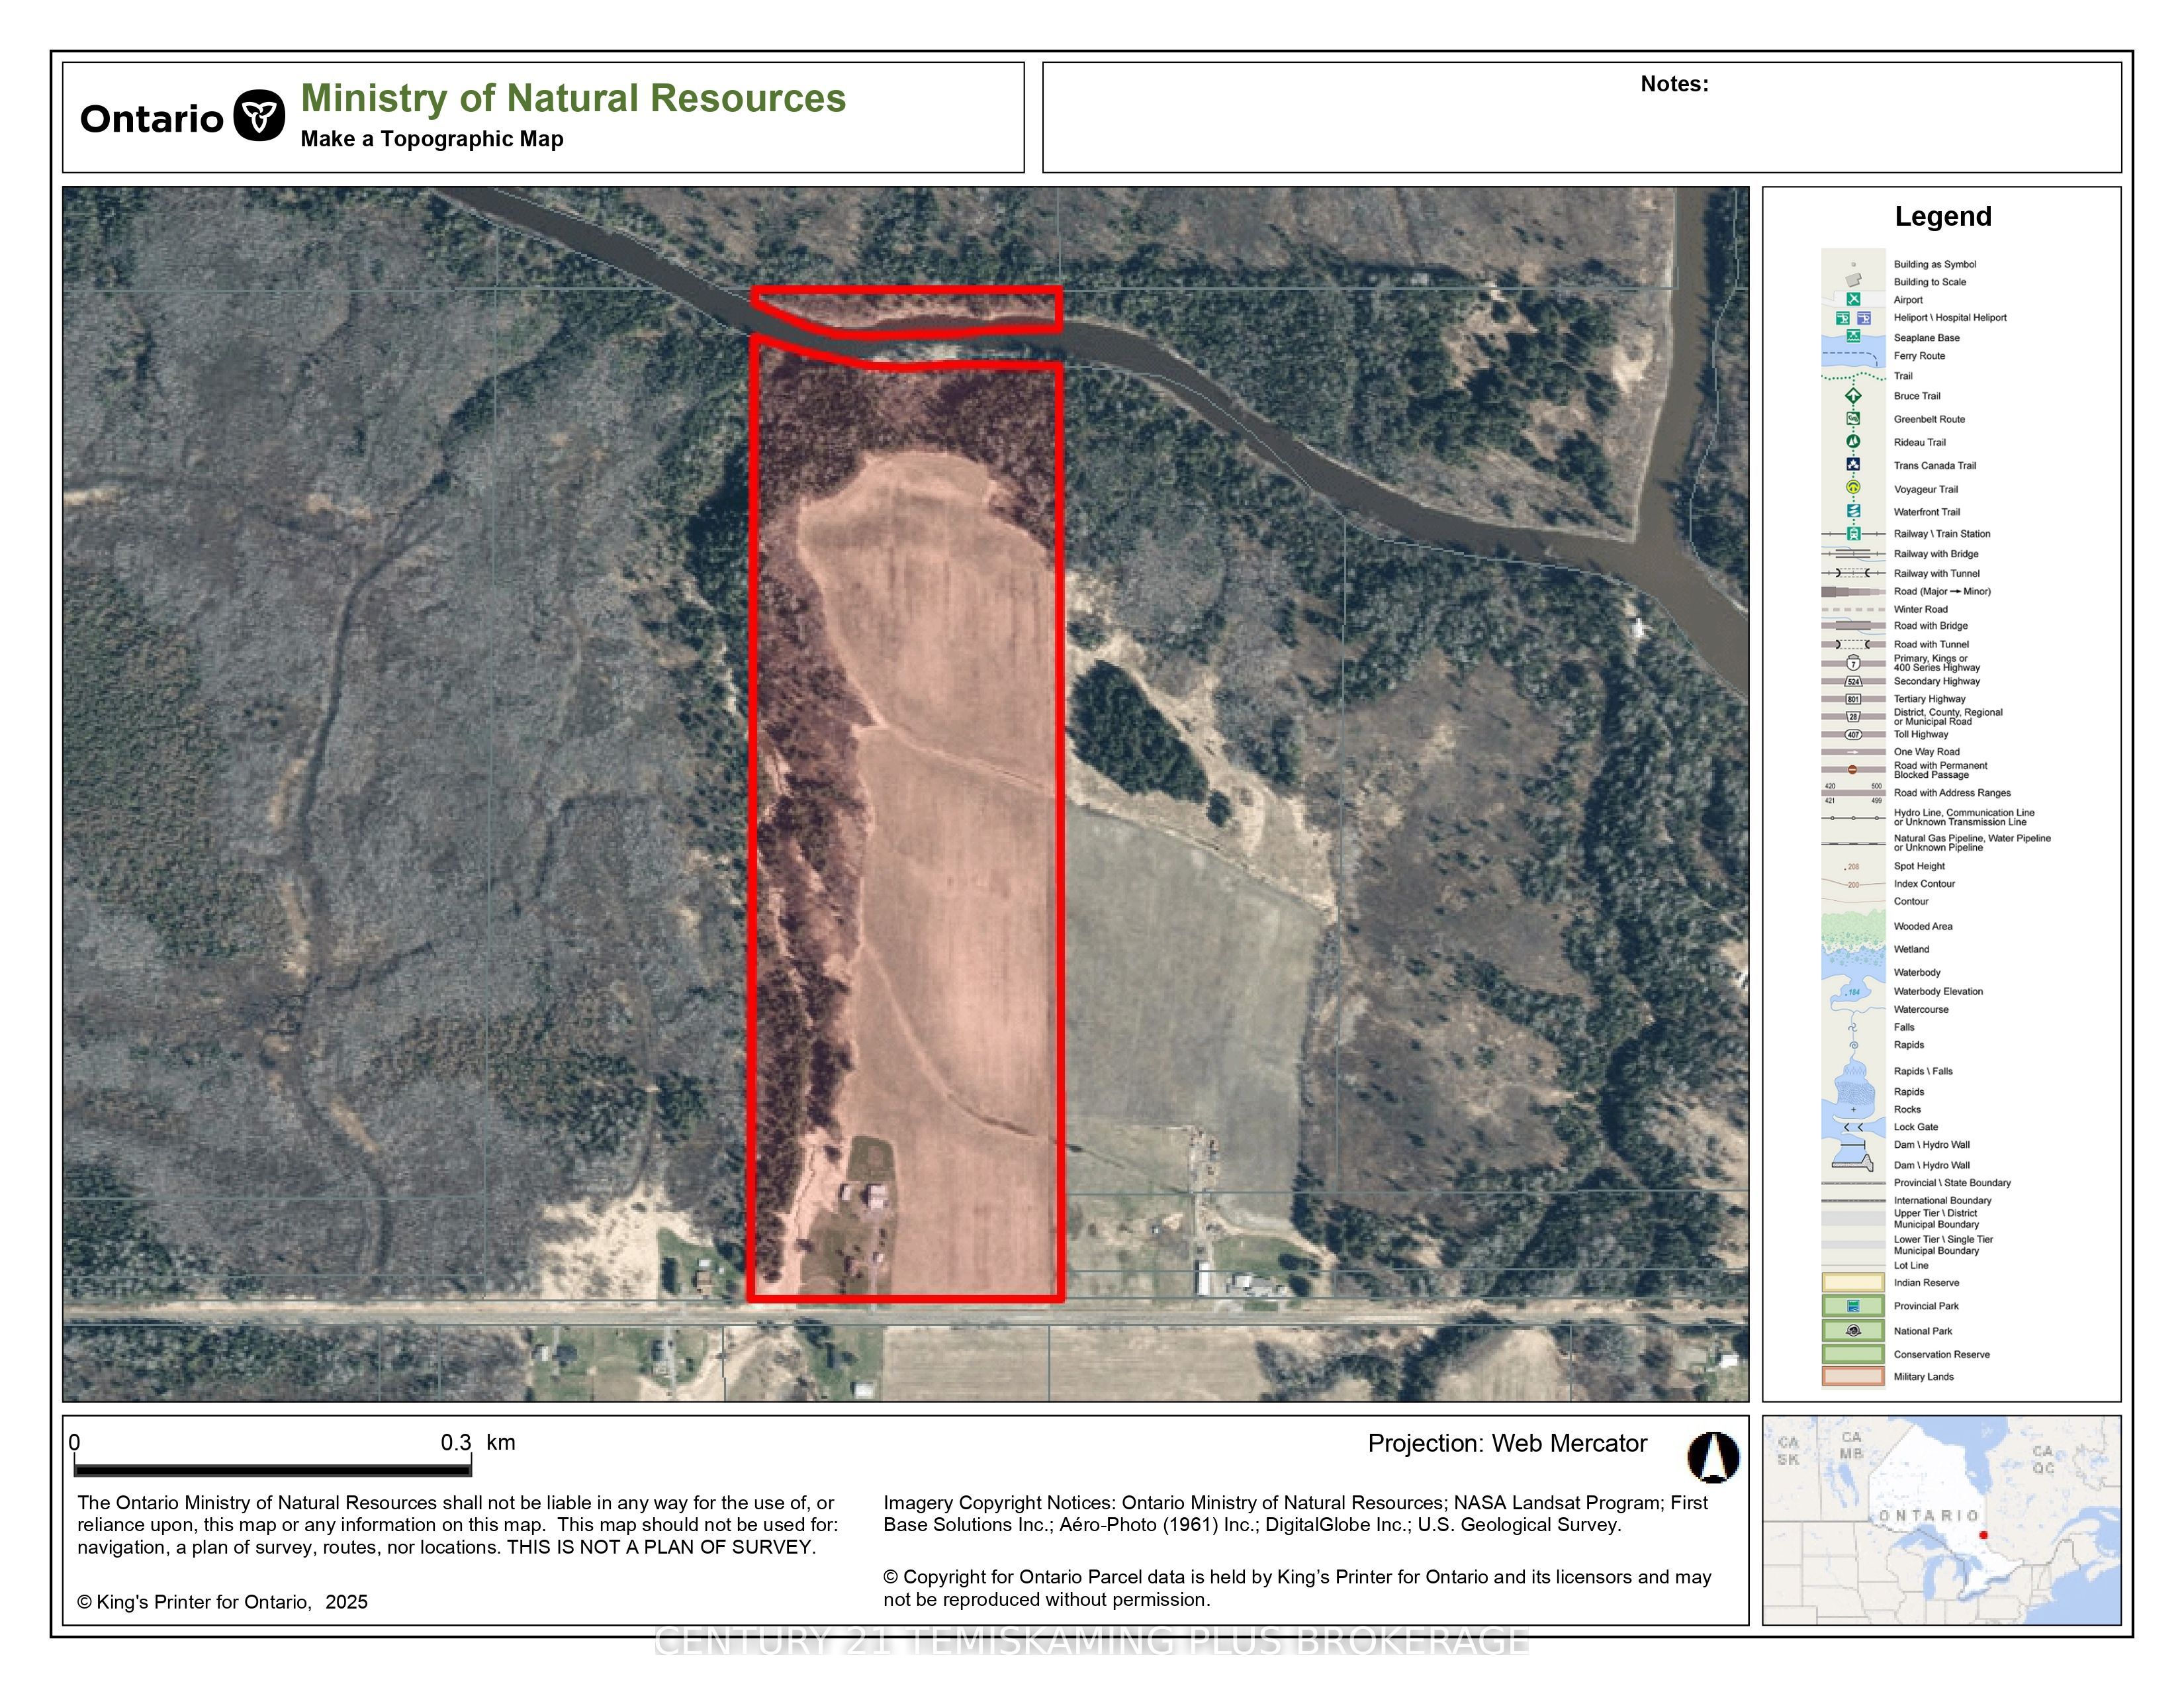Click the red dot on Ontario inset map

click(x=1983, y=1534)
